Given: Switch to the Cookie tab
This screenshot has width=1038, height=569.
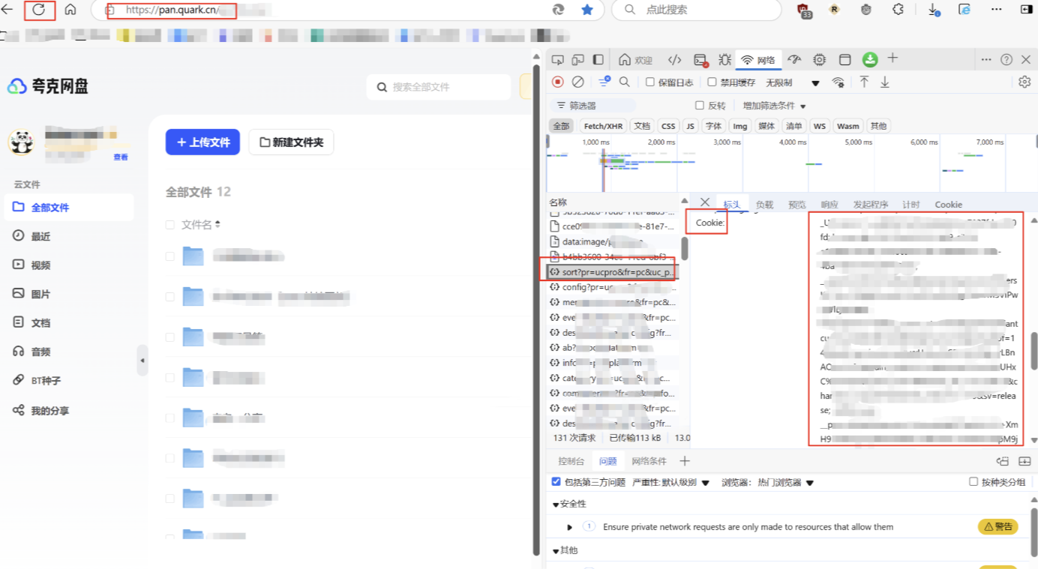Looking at the screenshot, I should pyautogui.click(x=948, y=205).
